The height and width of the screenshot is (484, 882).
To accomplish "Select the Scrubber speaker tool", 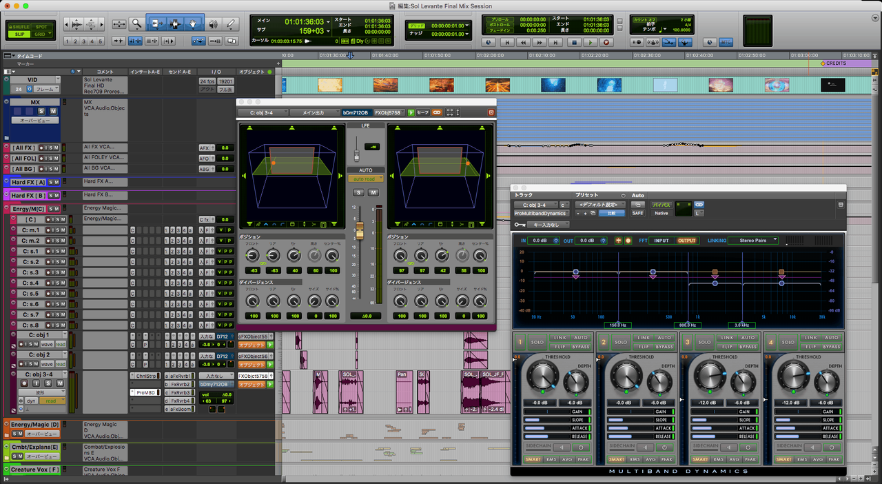I will pos(214,23).
